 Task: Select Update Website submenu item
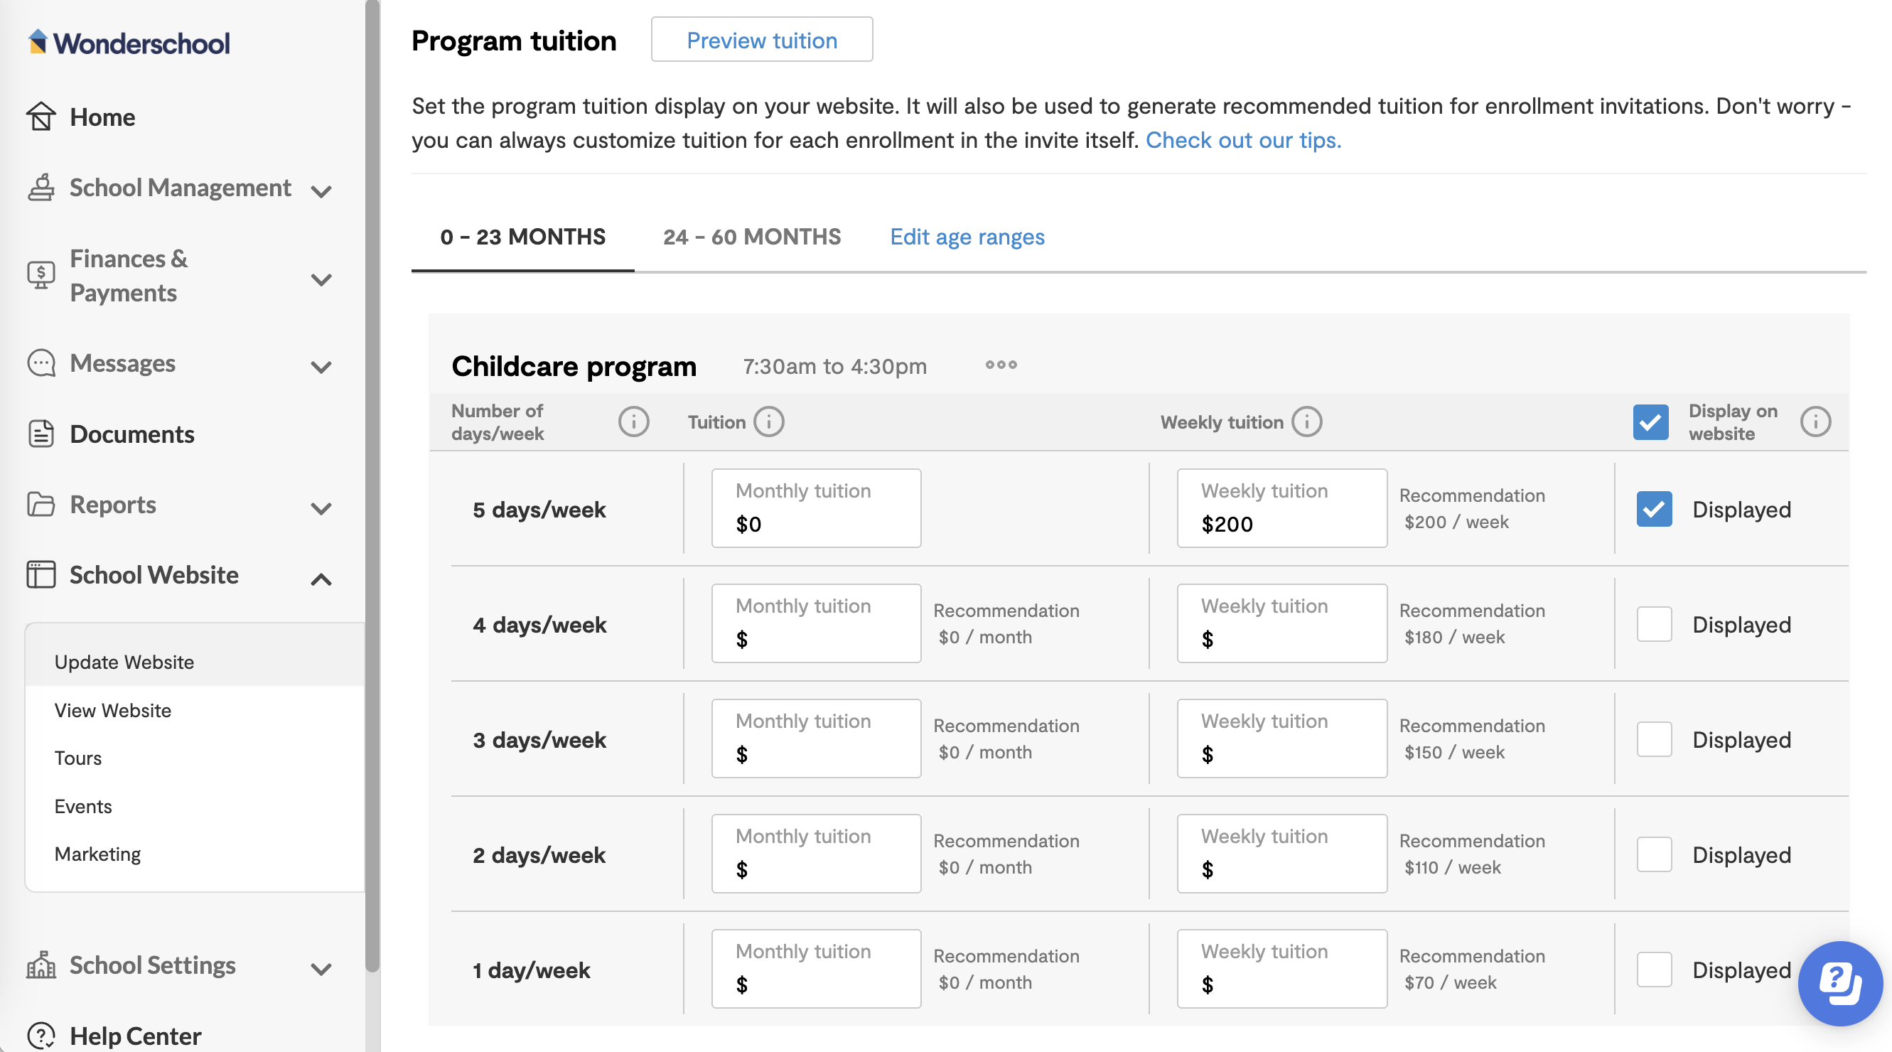[x=195, y=662]
